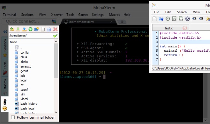
Task: Save file icon in editor toolbar
Action: point(174,19)
